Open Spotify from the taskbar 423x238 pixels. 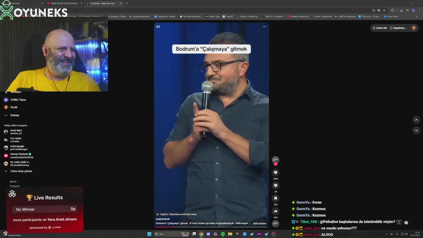pyautogui.click(x=223, y=234)
